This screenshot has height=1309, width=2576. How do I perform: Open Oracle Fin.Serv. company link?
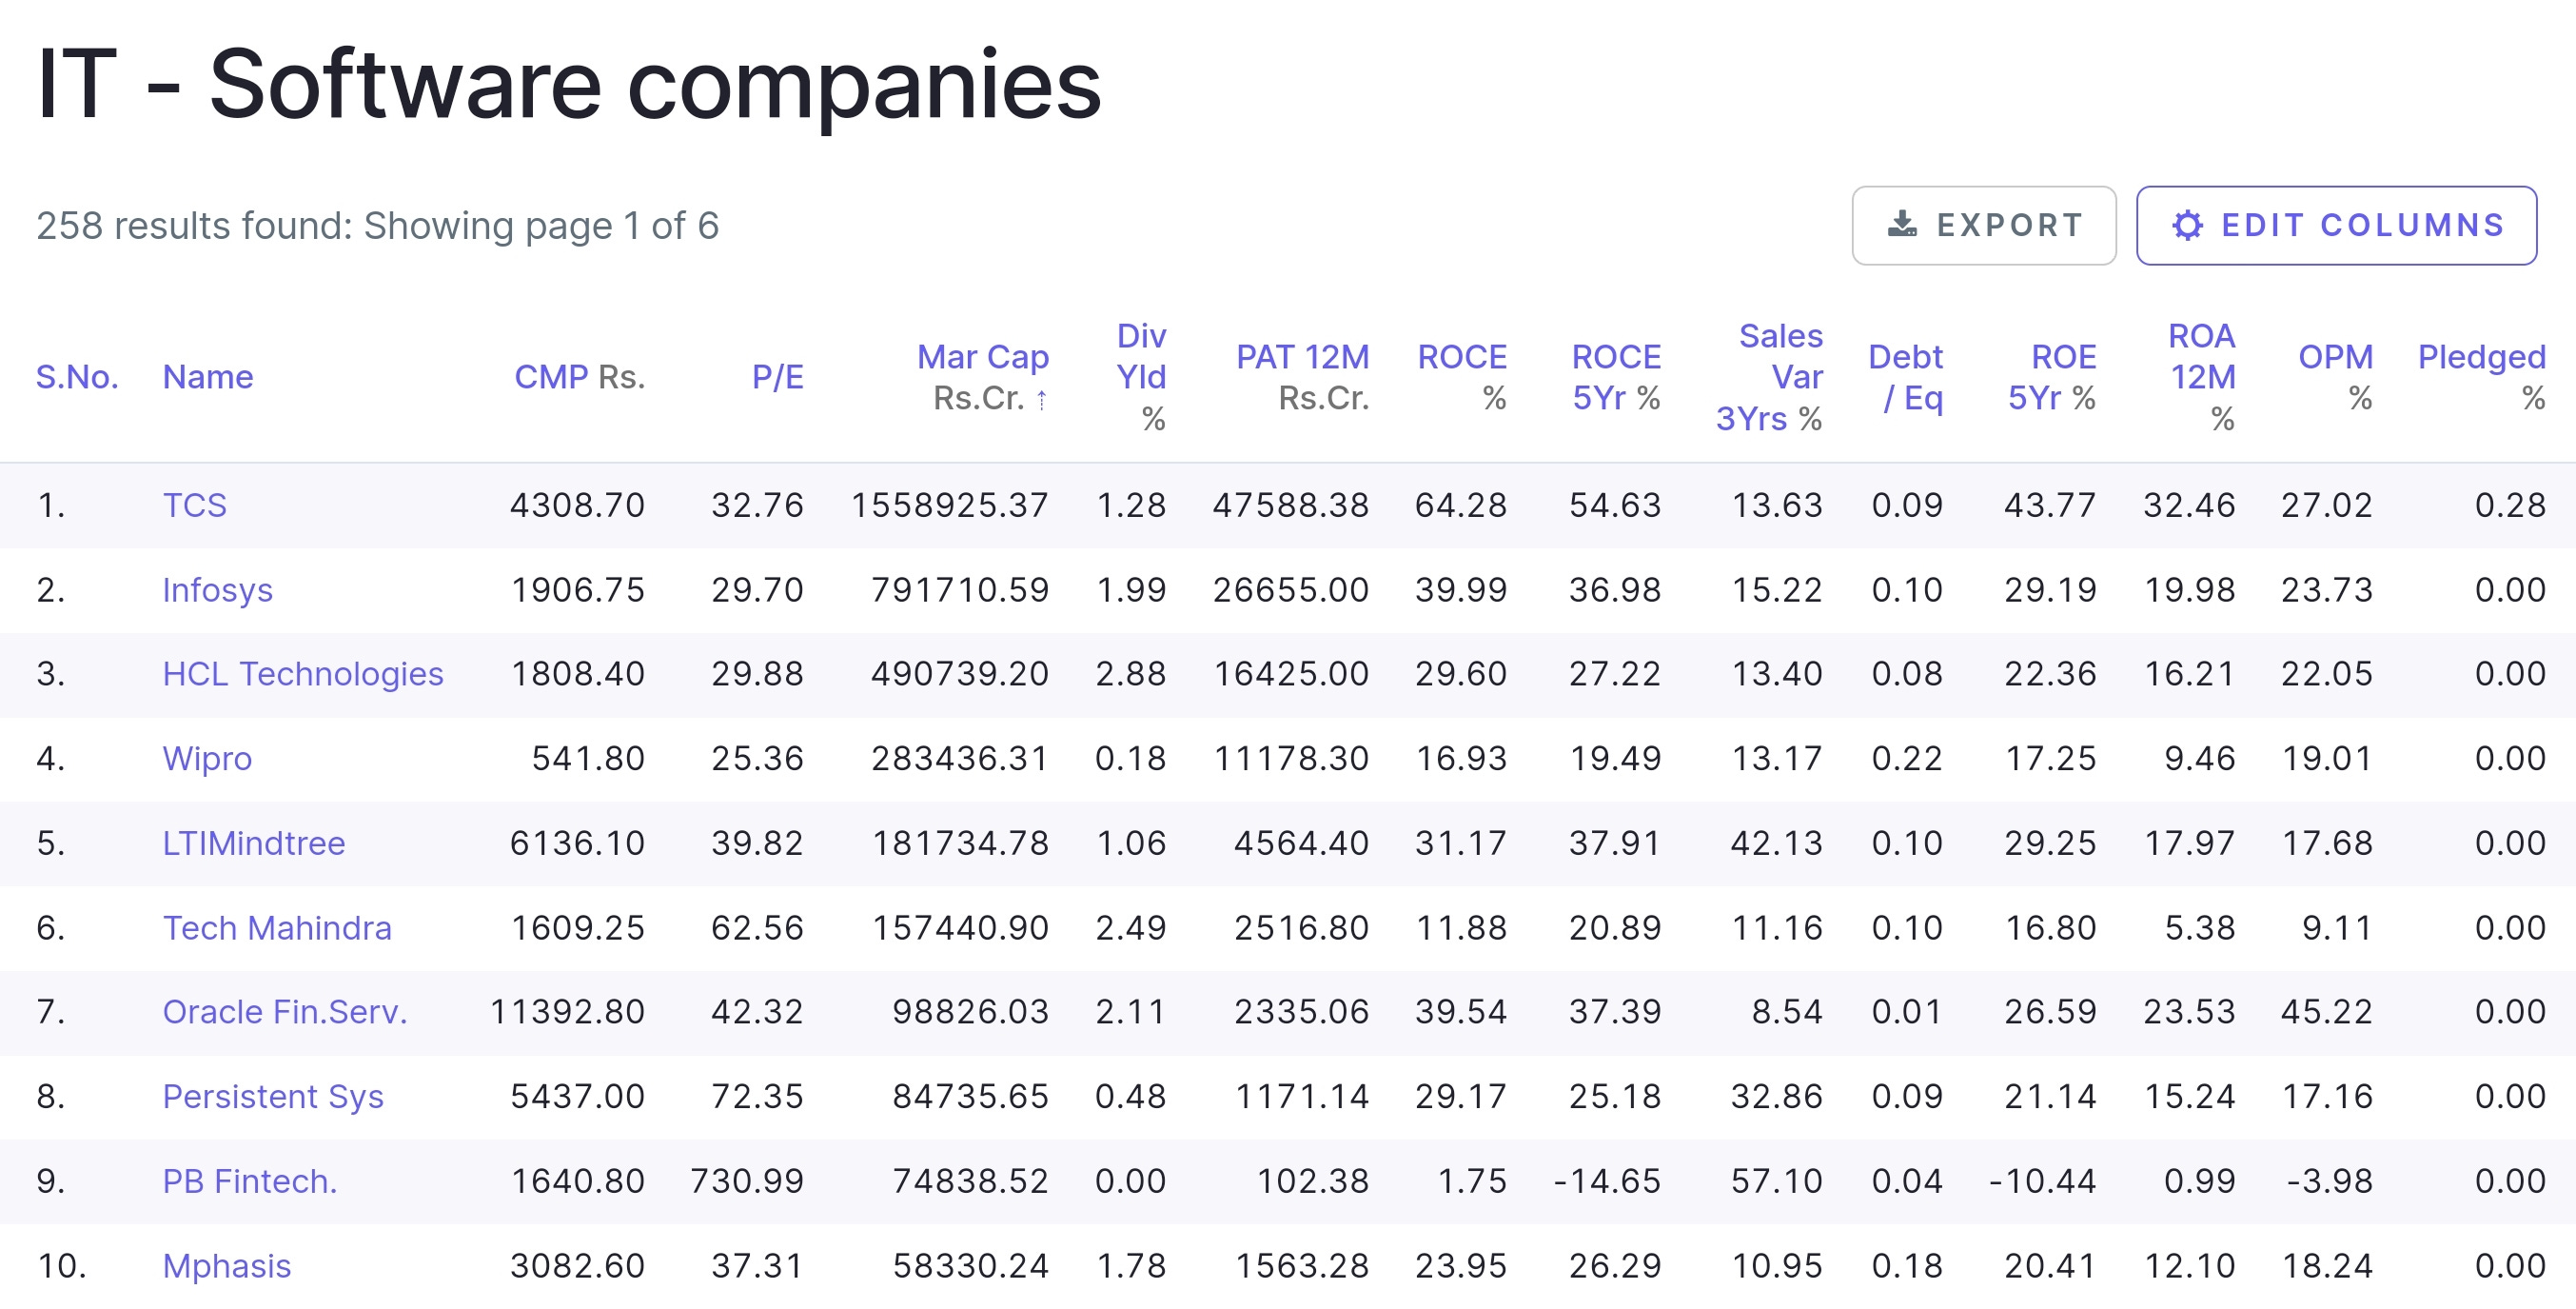click(x=285, y=1012)
